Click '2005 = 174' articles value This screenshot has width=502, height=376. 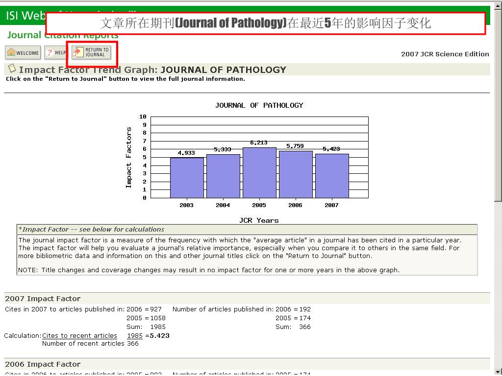(293, 318)
